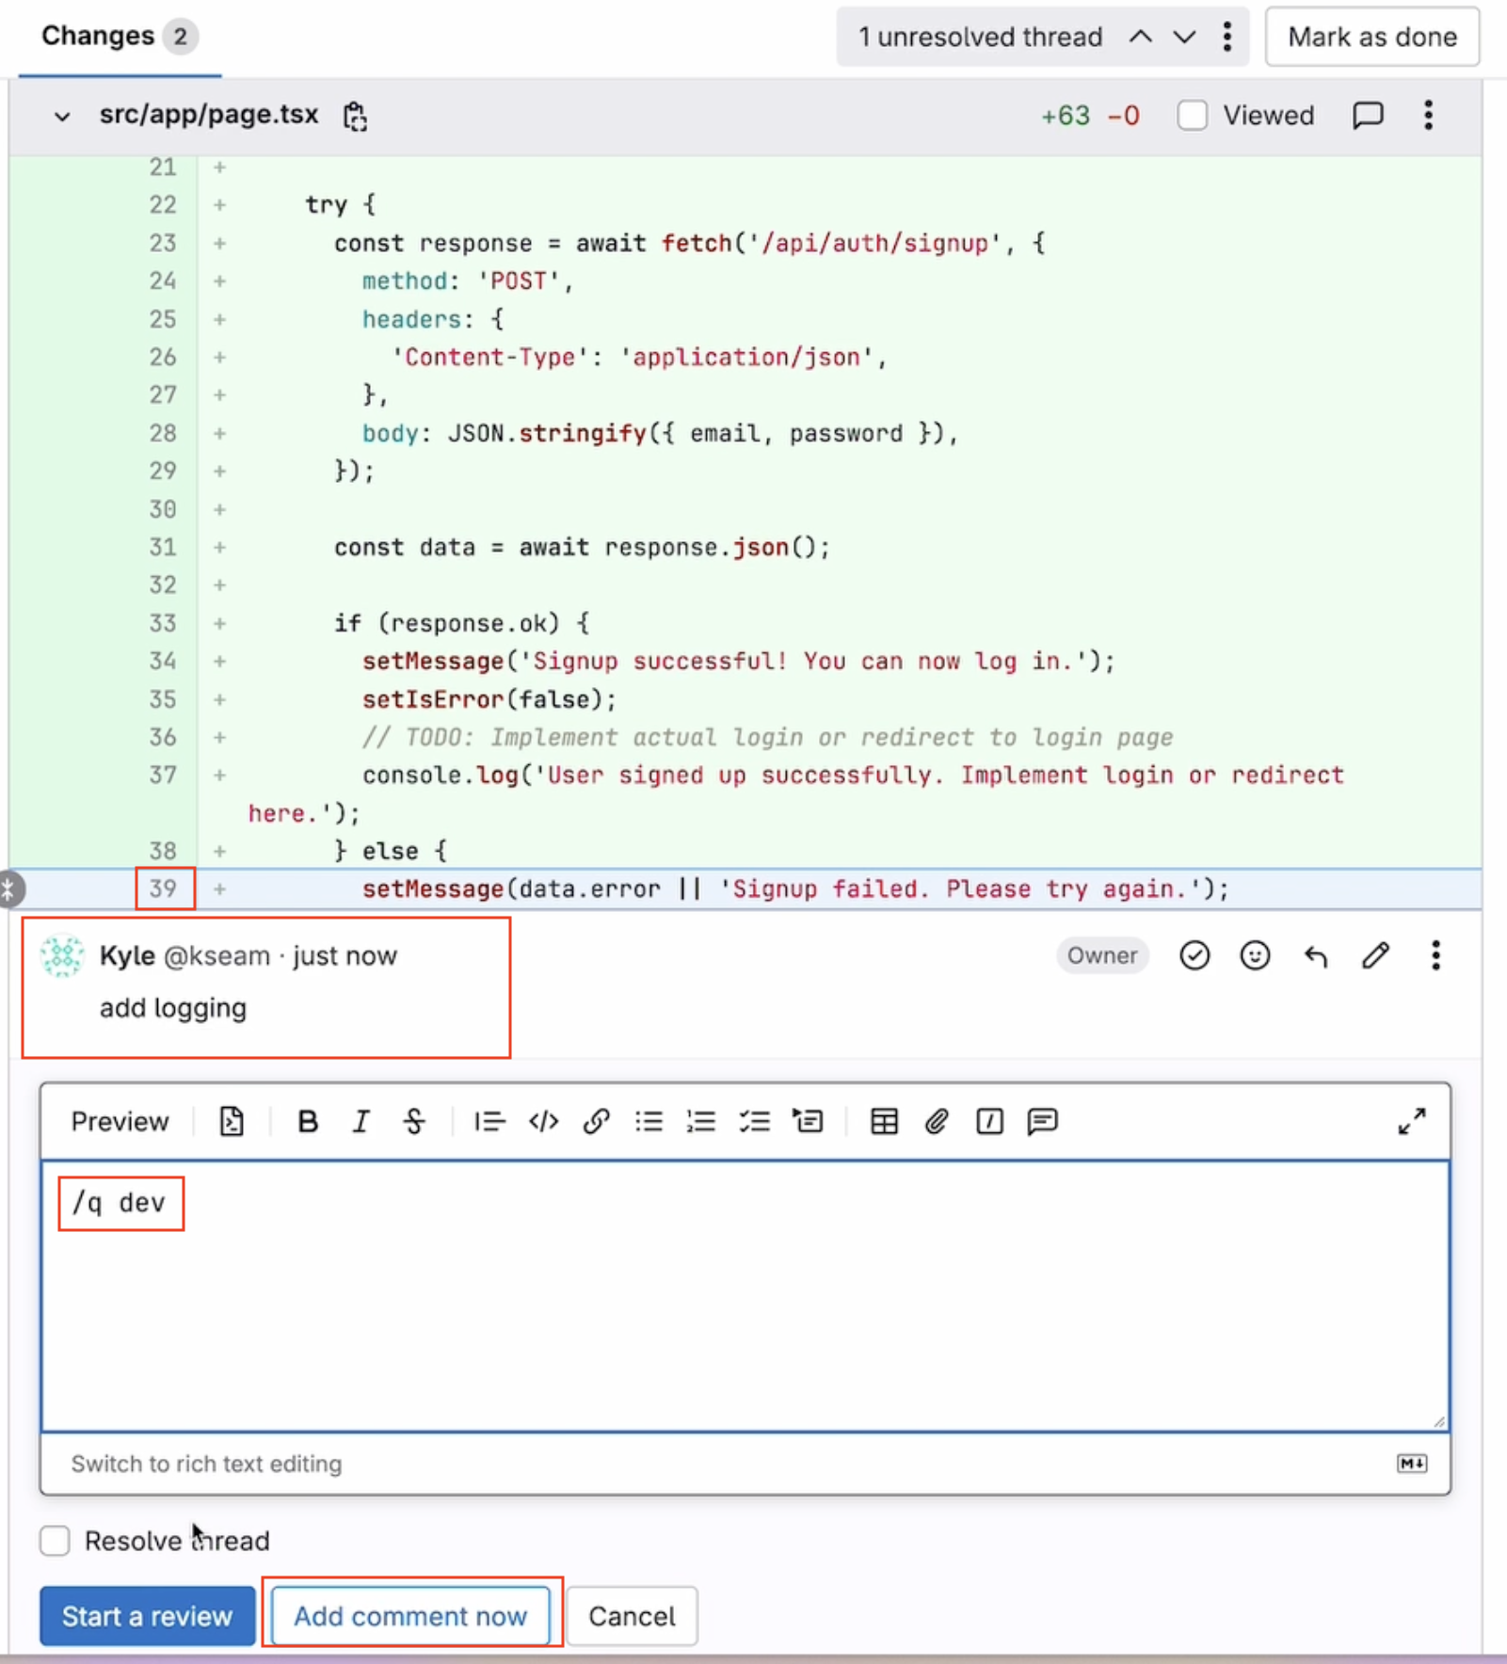Add collapsible section in comment editor

tap(808, 1121)
